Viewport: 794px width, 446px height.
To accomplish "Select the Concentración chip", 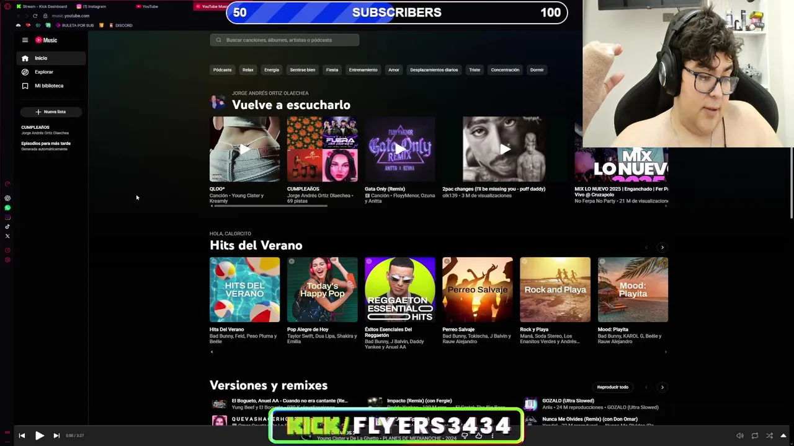I will pos(505,70).
